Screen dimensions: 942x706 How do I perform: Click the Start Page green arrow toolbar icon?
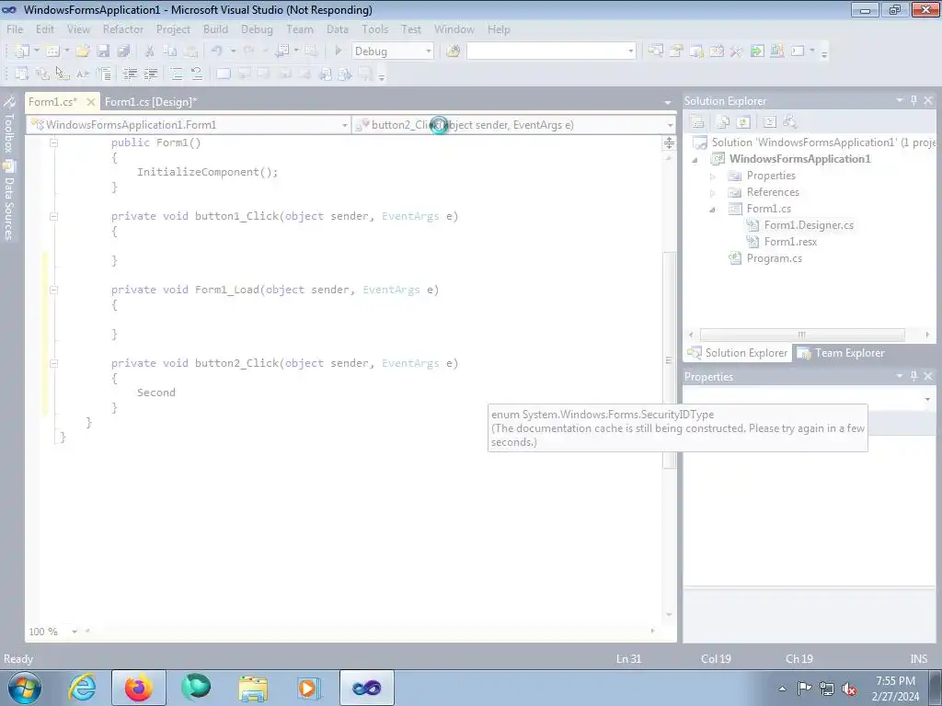coord(757,51)
